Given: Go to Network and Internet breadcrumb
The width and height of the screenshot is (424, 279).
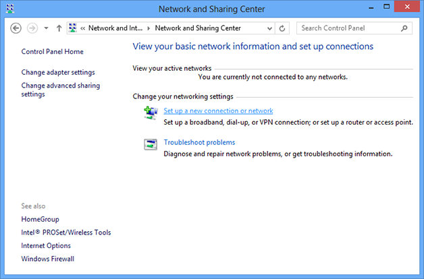Looking at the screenshot, I should 115,28.
